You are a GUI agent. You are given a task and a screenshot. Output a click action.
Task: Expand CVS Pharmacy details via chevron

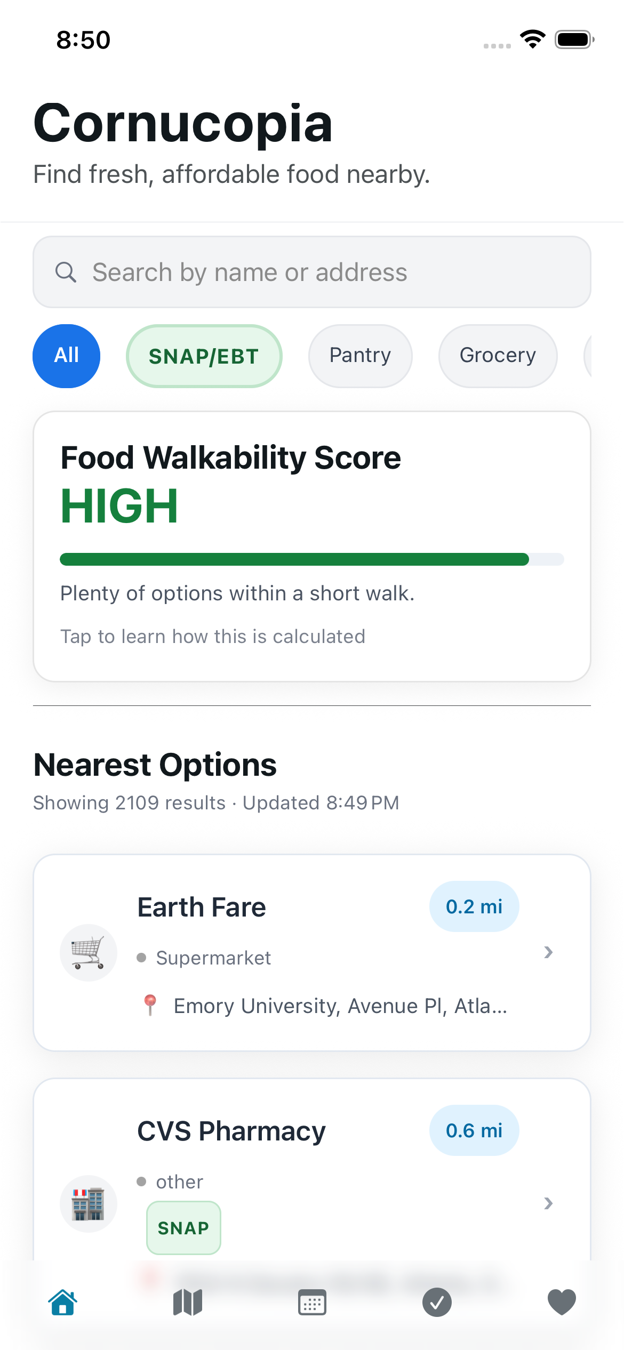(548, 1203)
